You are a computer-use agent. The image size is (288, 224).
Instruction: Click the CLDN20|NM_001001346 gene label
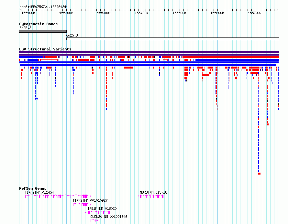(109, 217)
